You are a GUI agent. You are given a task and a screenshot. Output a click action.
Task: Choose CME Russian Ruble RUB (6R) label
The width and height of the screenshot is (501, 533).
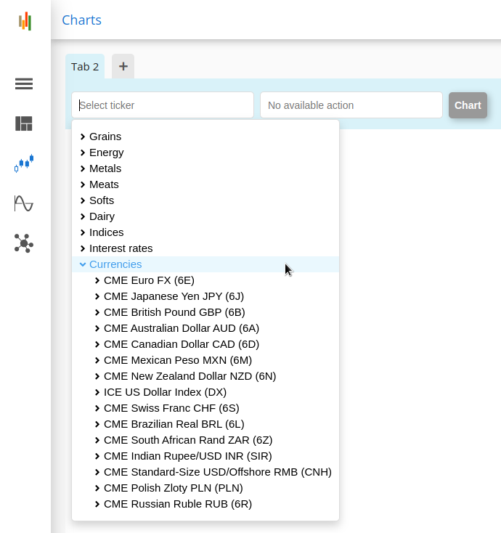pos(178,504)
